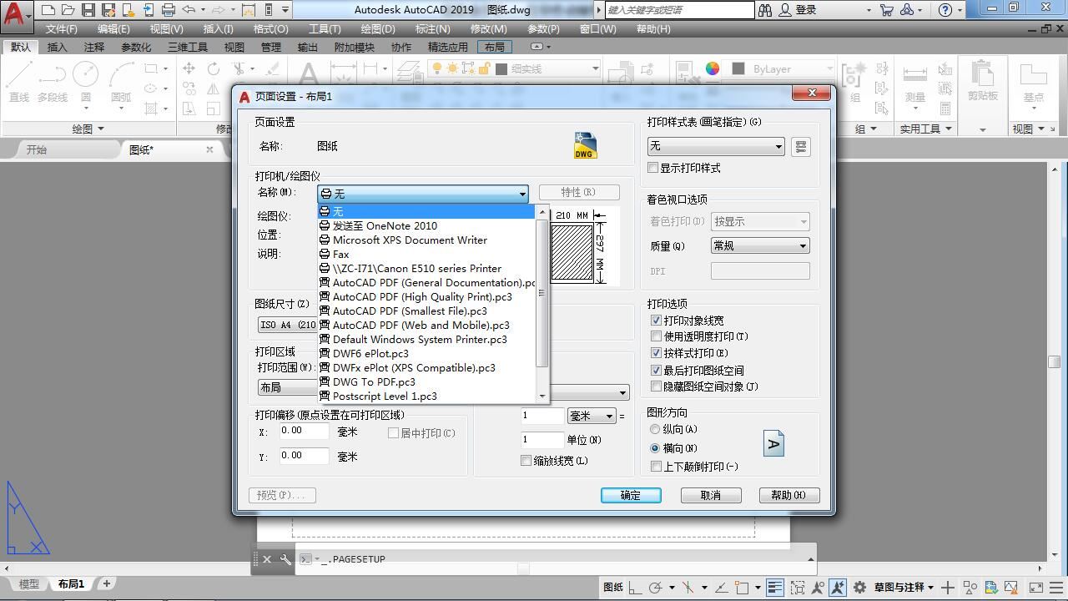Click the 帮助(H) dialog button
The width and height of the screenshot is (1068, 601).
pyautogui.click(x=788, y=495)
